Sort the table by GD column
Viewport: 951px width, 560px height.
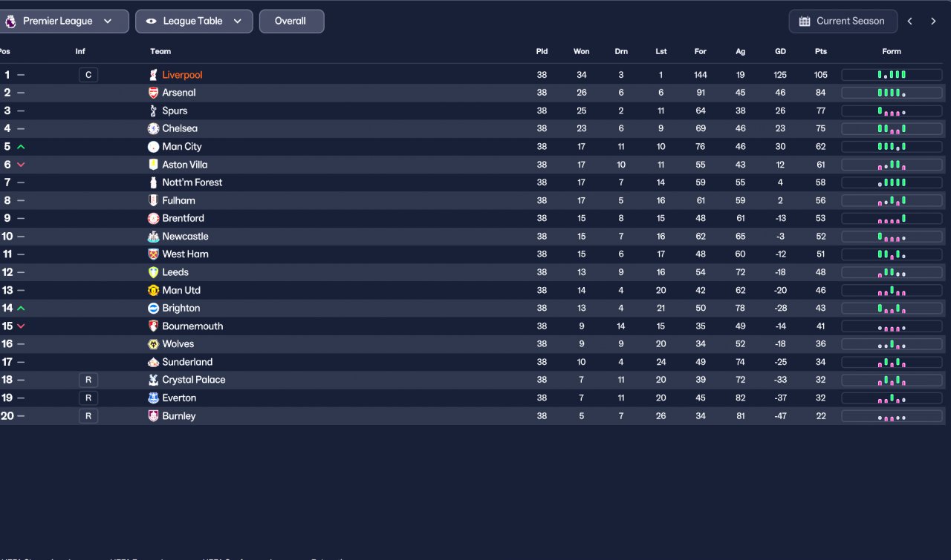tap(780, 52)
